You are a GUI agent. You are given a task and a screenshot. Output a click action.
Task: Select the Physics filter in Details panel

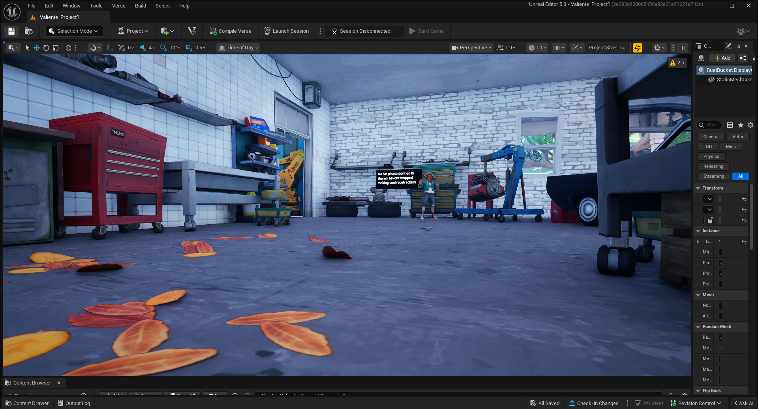[x=711, y=157]
